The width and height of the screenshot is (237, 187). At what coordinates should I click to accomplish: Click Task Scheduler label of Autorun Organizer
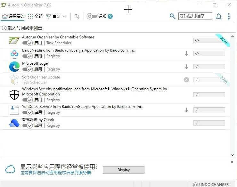(59, 43)
